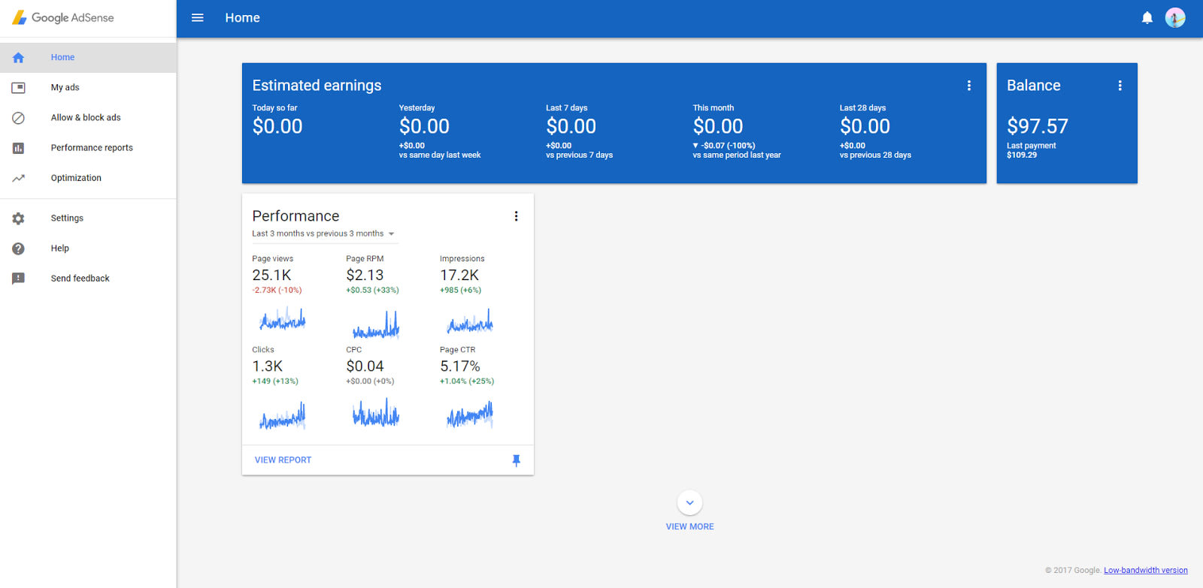Select Allow & block ads
Image resolution: width=1203 pixels, height=588 pixels.
click(86, 118)
